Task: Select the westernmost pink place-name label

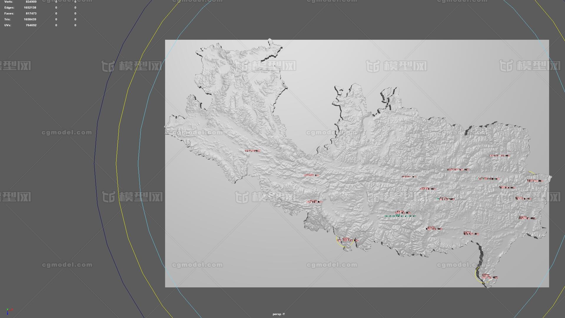Action: coord(252,151)
